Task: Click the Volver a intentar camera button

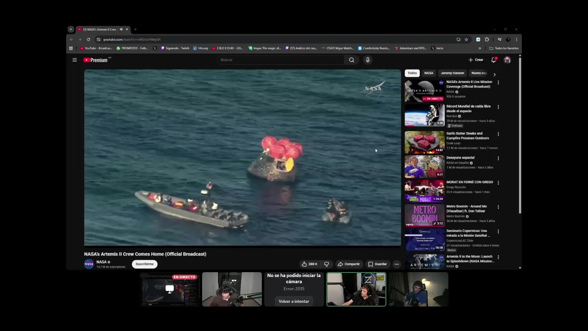Action: point(294,301)
